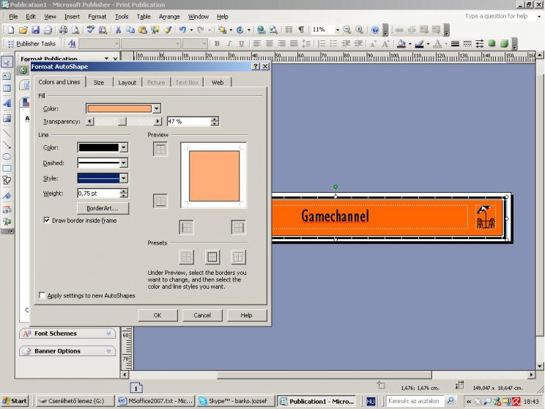Image resolution: width=545 pixels, height=409 pixels.
Task: Click the Line Color pen icon
Action: (x=420, y=44)
